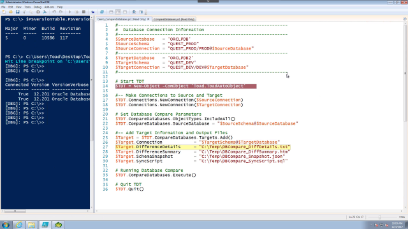Open the Help menu
408x229 pixels.
click(x=60, y=7)
